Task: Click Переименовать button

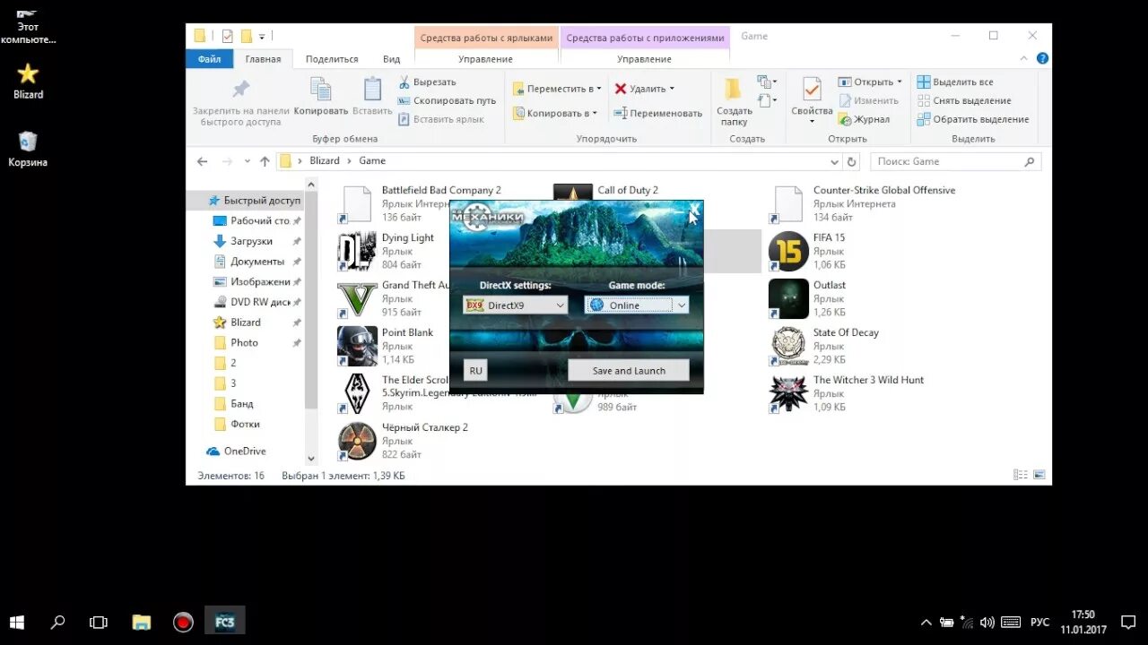Action: tap(657, 113)
